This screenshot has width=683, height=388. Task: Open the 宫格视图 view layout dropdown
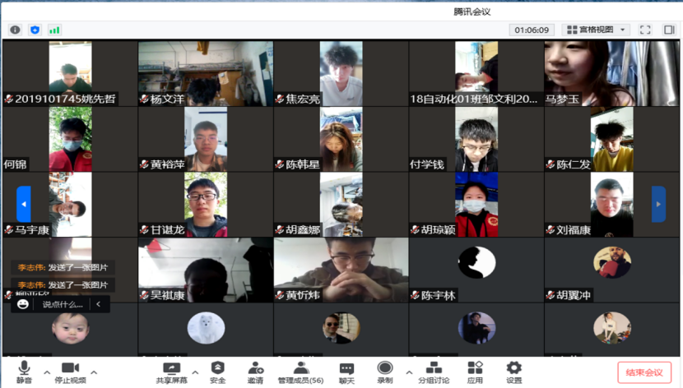point(596,30)
